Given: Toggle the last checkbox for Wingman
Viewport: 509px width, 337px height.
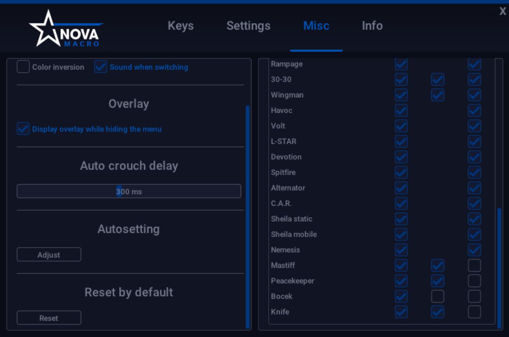Looking at the screenshot, I should click(474, 95).
